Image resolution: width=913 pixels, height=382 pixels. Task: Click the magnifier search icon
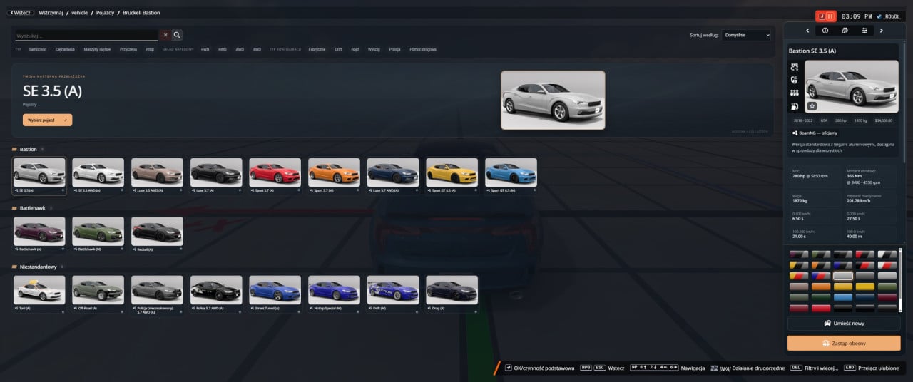(177, 34)
